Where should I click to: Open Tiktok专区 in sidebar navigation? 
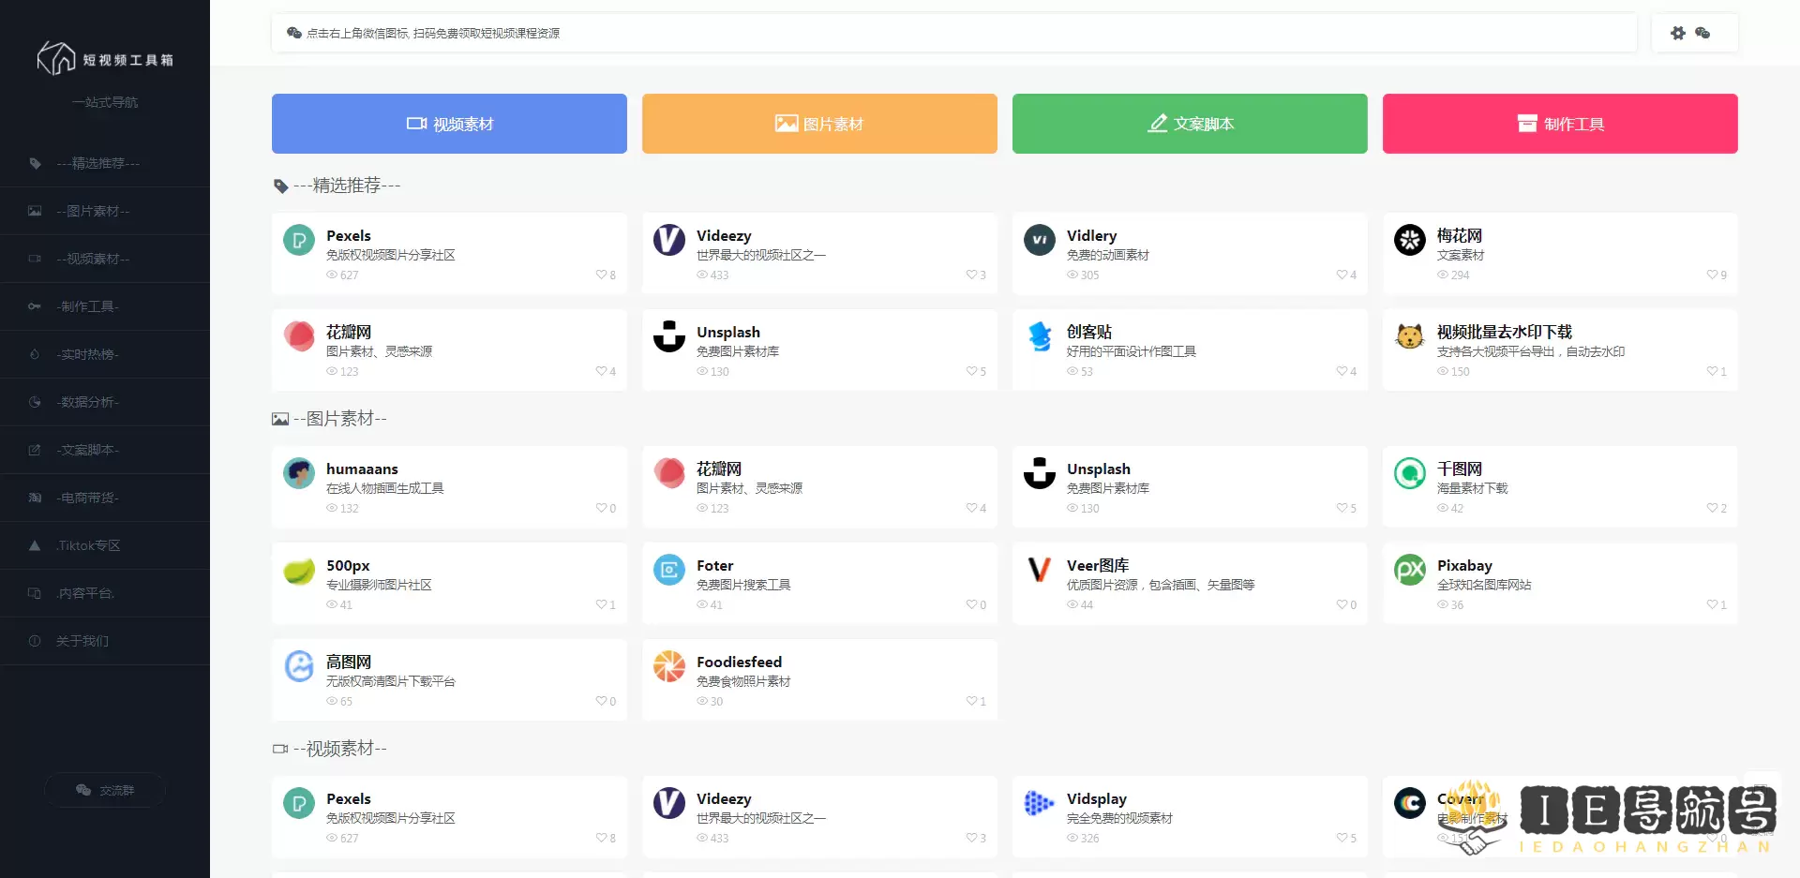click(89, 545)
